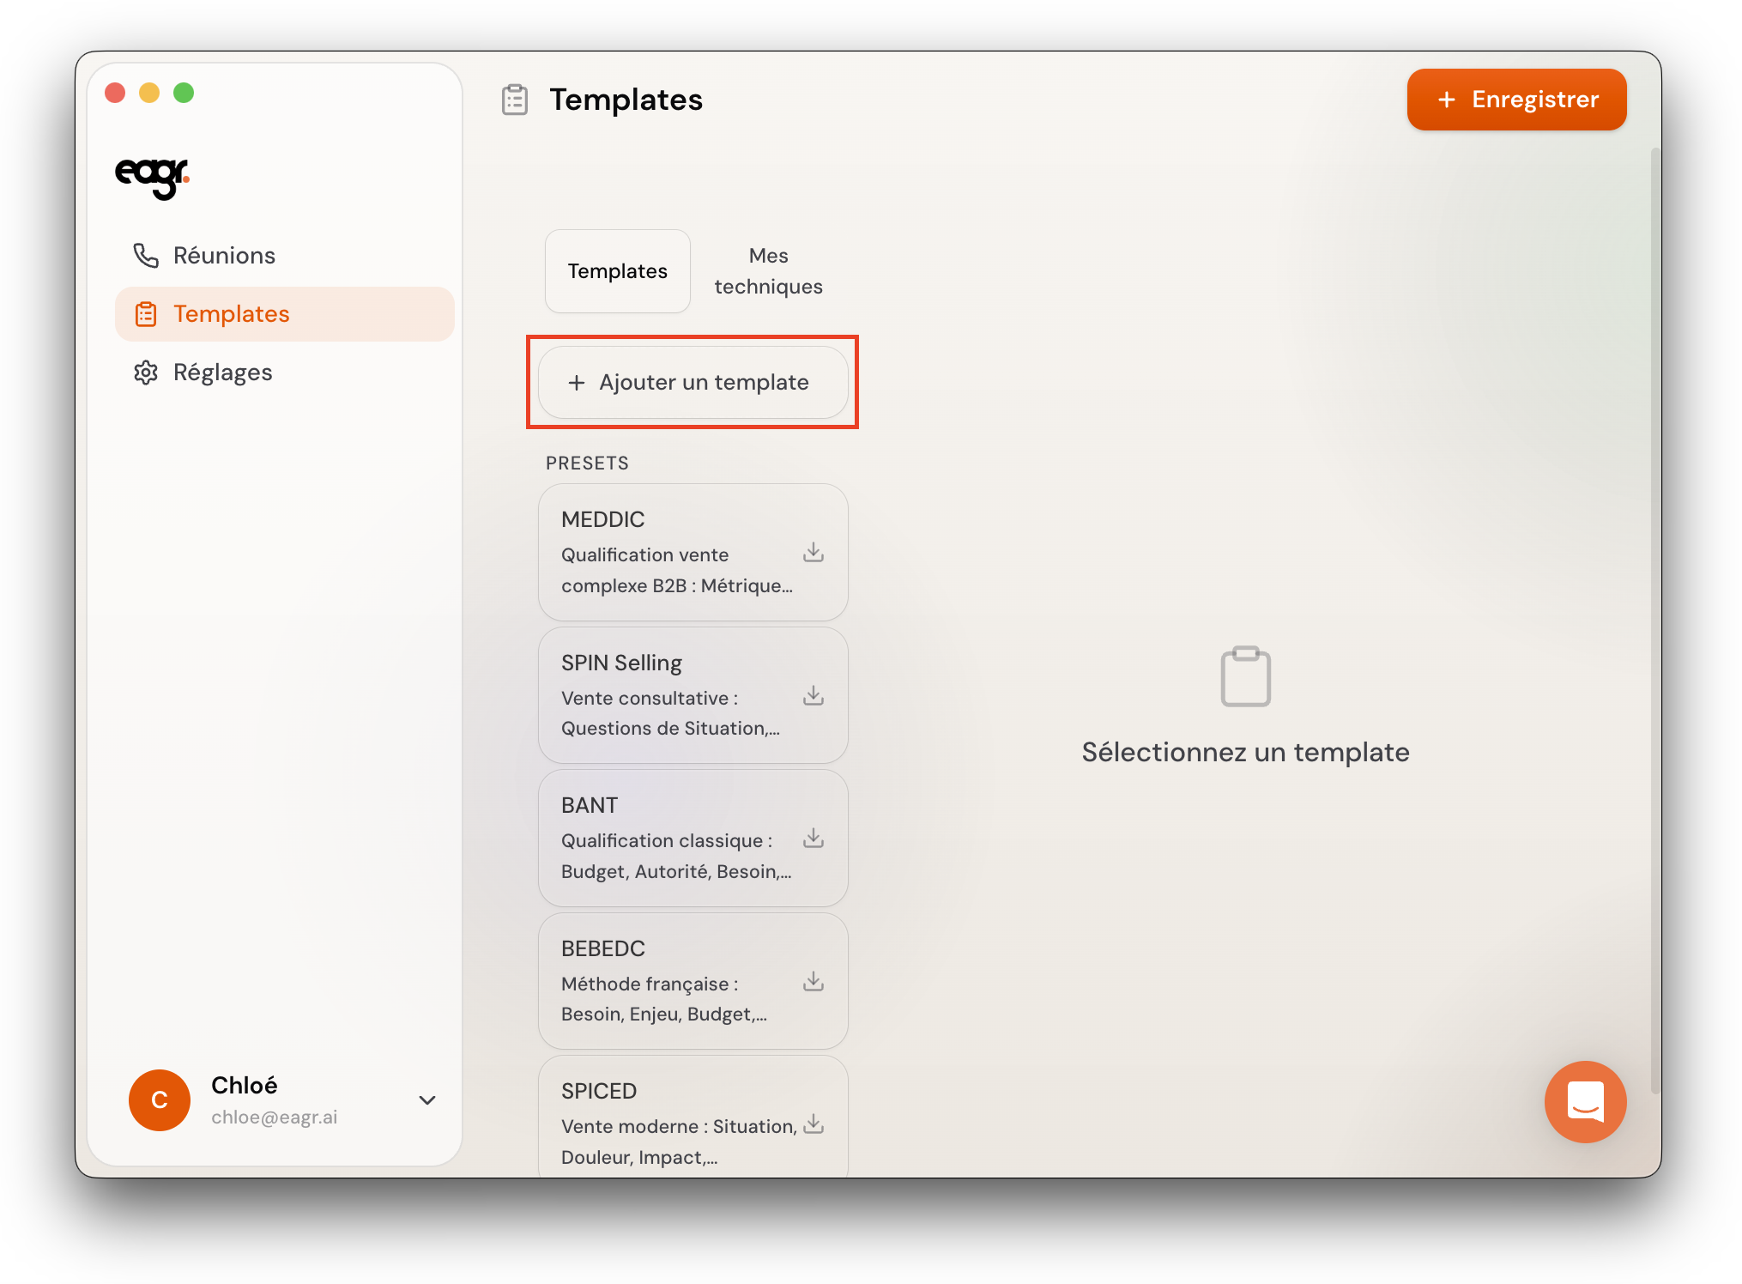Select the MEDDIC preset card

tap(669, 551)
